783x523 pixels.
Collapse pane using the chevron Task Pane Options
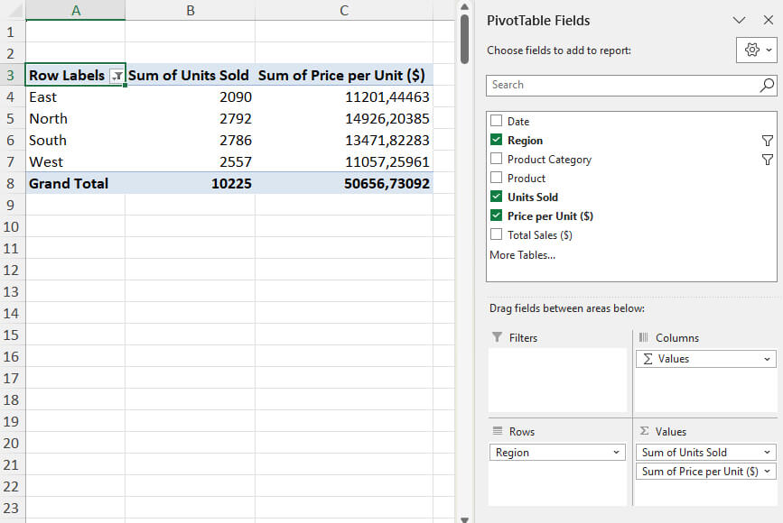[x=739, y=20]
